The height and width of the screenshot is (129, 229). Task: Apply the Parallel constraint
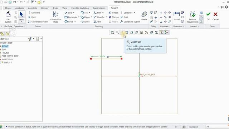170,21
